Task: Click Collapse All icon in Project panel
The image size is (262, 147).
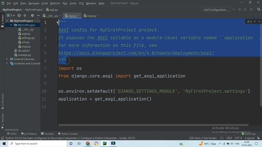Action: [x=25, y=16]
